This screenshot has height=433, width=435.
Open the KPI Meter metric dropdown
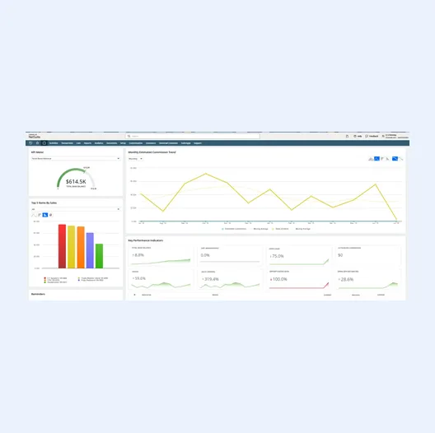(x=76, y=159)
